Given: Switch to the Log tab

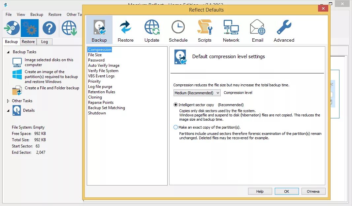Looking at the screenshot, I should click(x=45, y=42).
